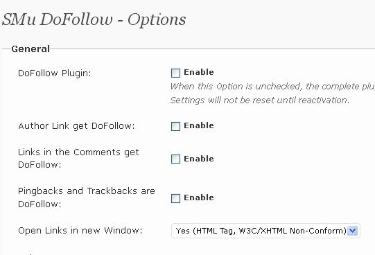Click the 'Author Link get DoFollow:' label
Viewport: 375px width, 255px height.
coord(76,126)
